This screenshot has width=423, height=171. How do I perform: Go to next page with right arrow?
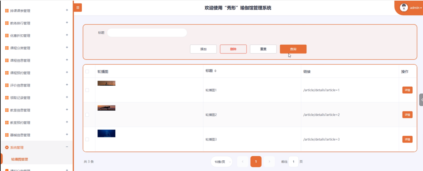269,162
